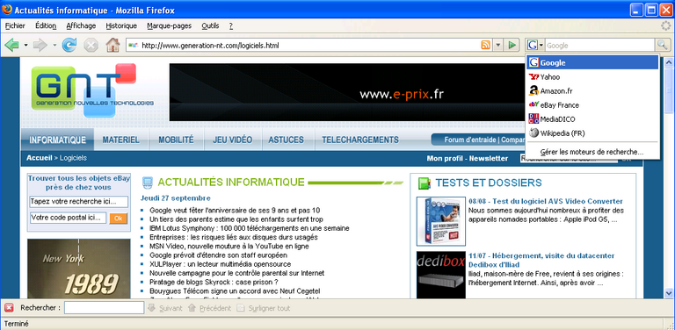Click the green Go arrow button
675x330 pixels.
pyautogui.click(x=512, y=45)
